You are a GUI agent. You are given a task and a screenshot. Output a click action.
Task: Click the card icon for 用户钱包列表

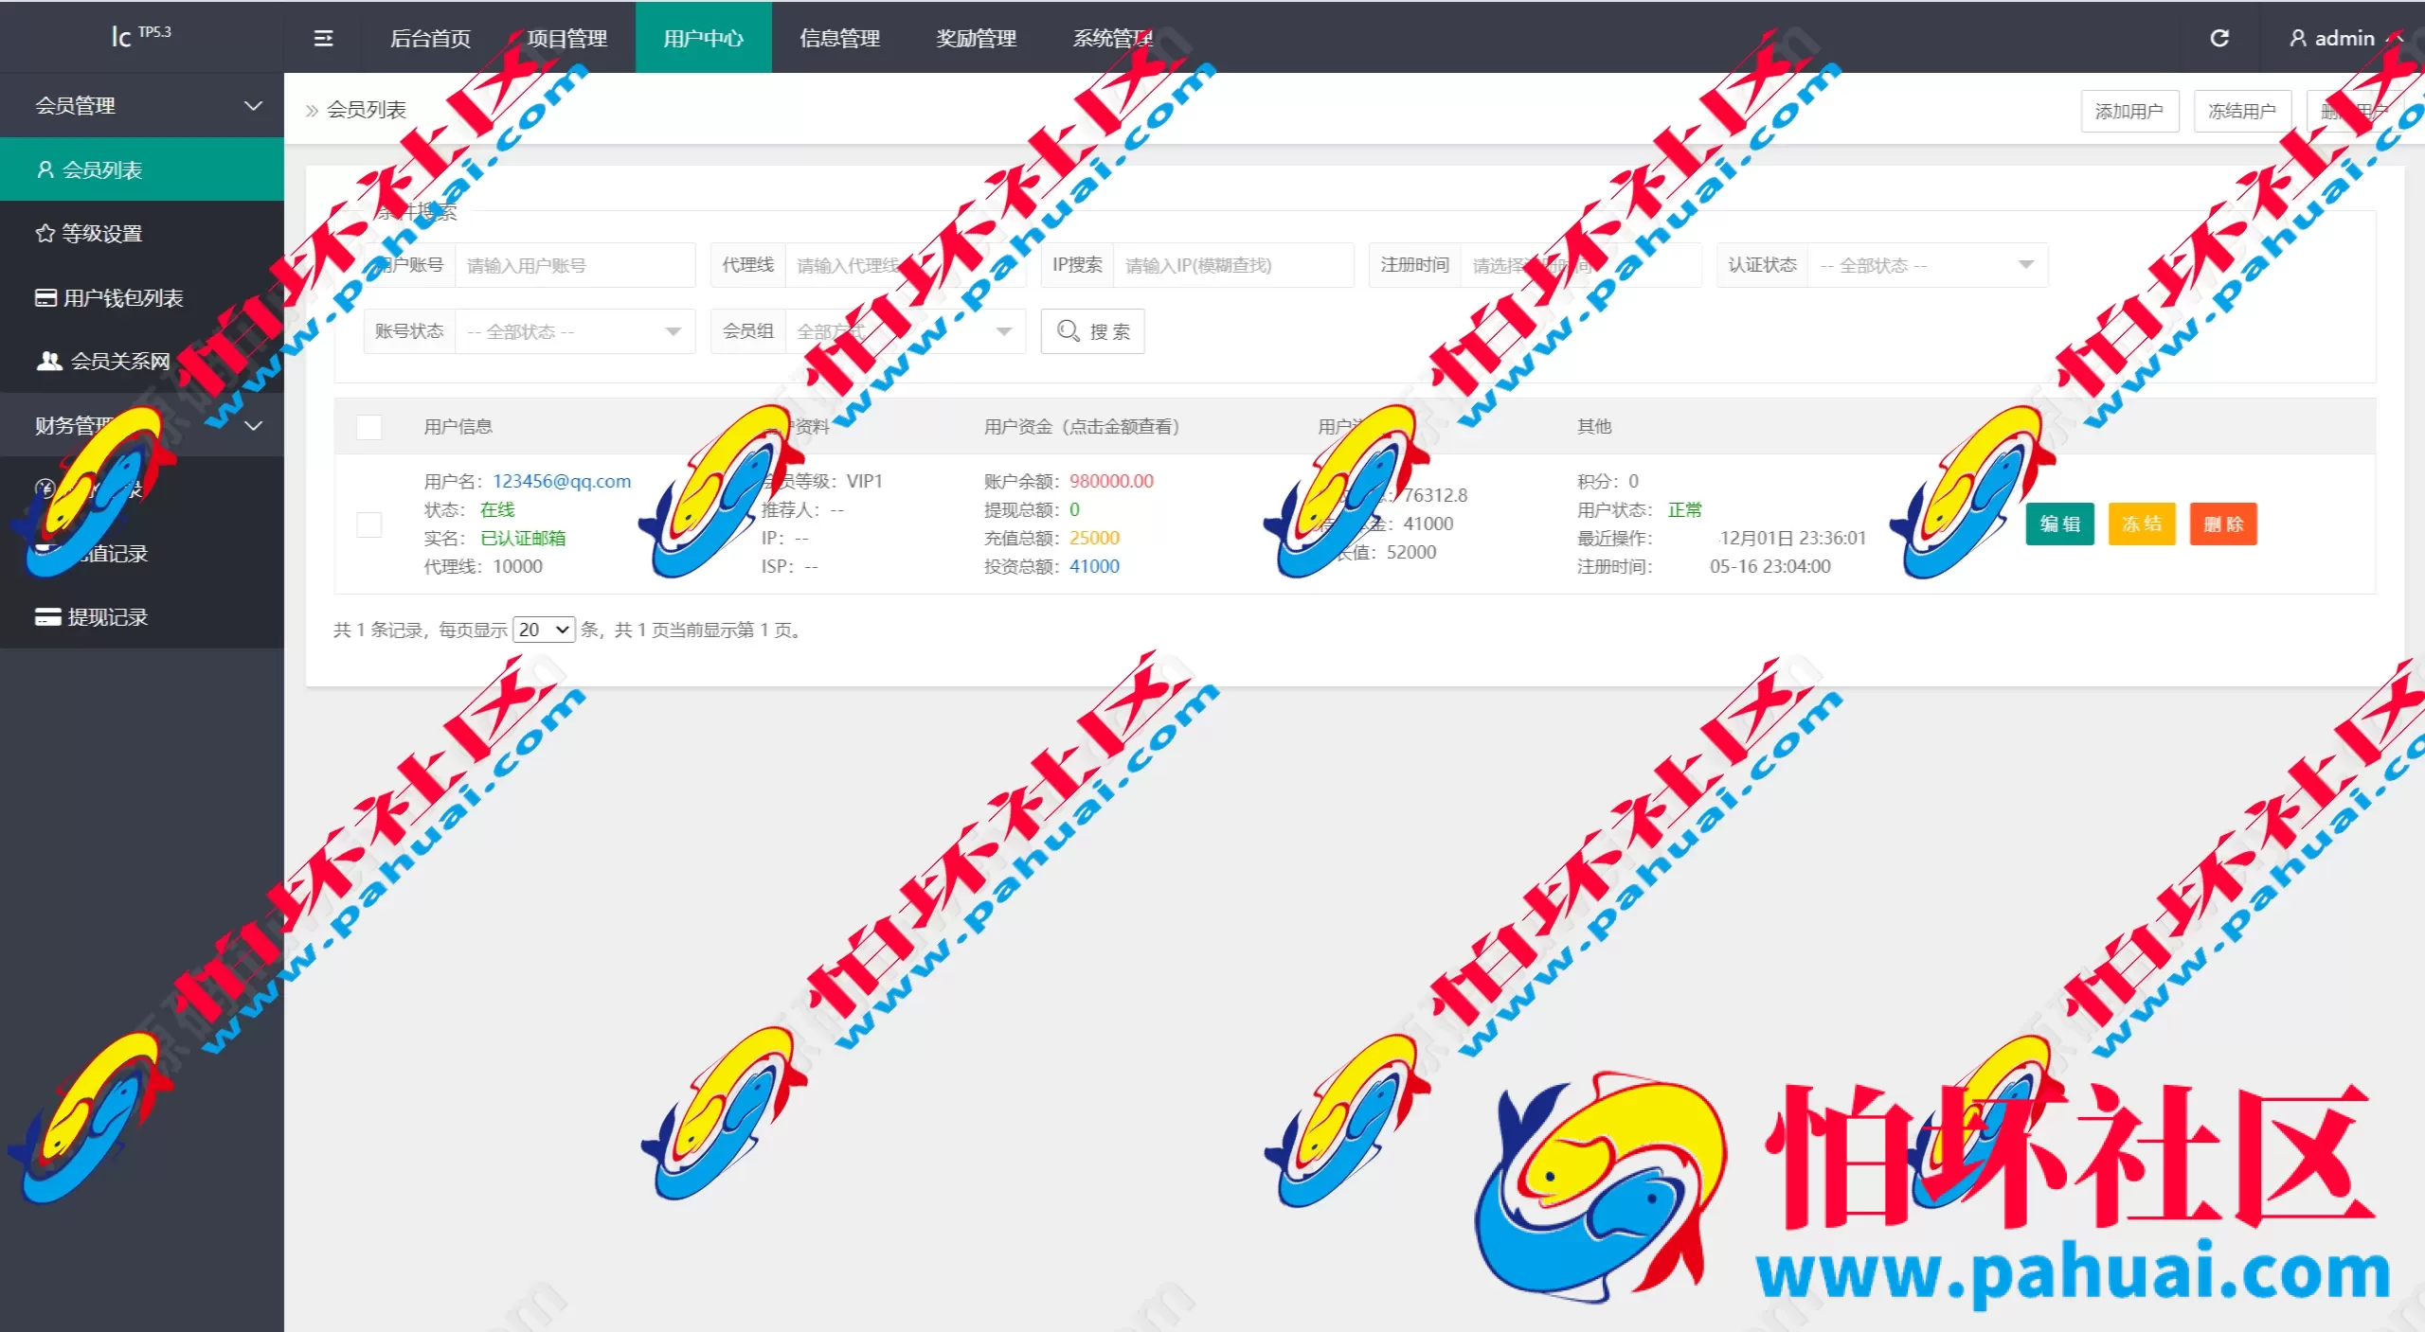coord(45,297)
